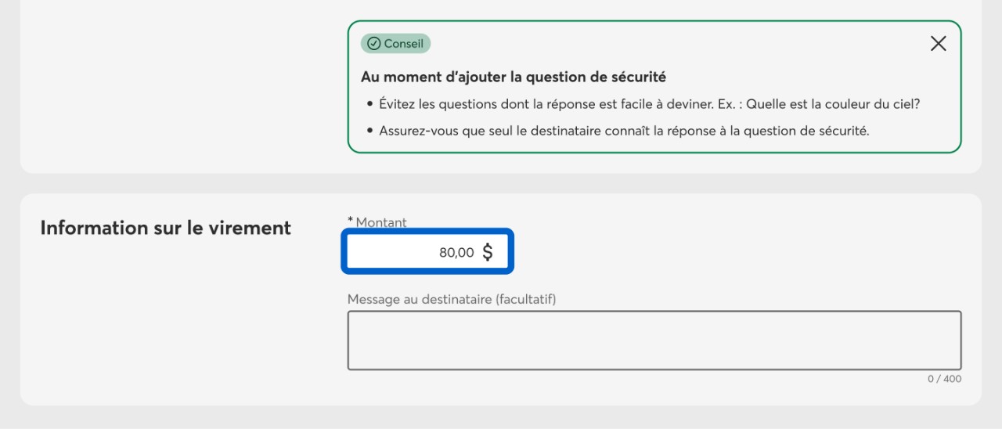Click the word facultatif in message label
The image size is (1002, 429).
point(525,299)
